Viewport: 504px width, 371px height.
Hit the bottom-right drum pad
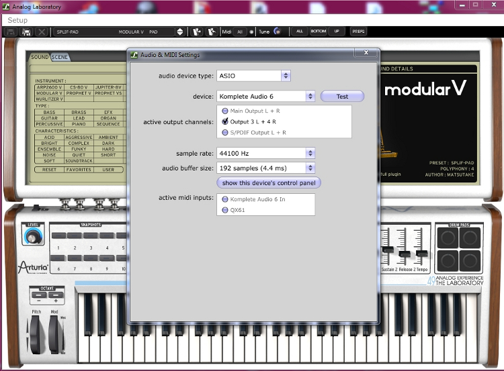(x=470, y=260)
